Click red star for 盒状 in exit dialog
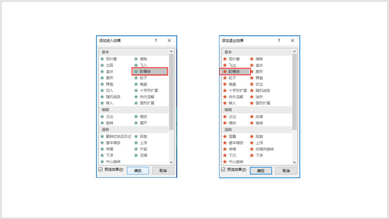 pos(252,65)
